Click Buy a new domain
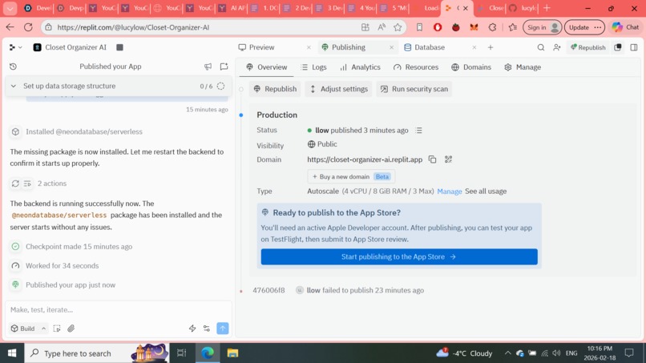Image resolution: width=646 pixels, height=363 pixels. 351,176
